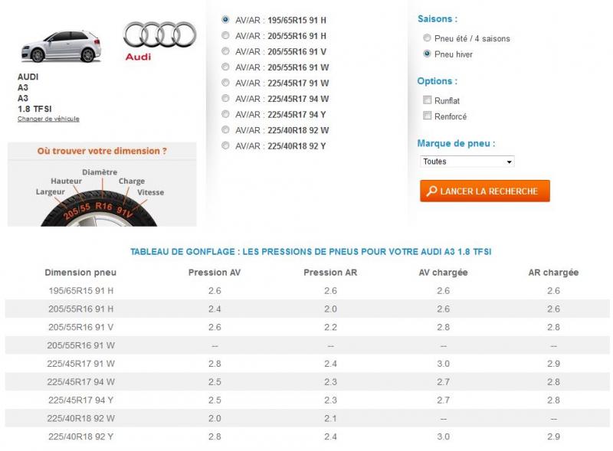Image resolution: width=613 pixels, height=451 pixels.
Task: Click the Changer de véhicule link
Action: pyautogui.click(x=48, y=119)
